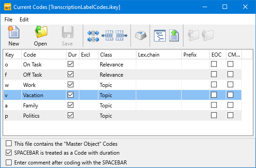This screenshot has width=256, height=168.
Task: Click the Code column header
Action: (x=44, y=54)
